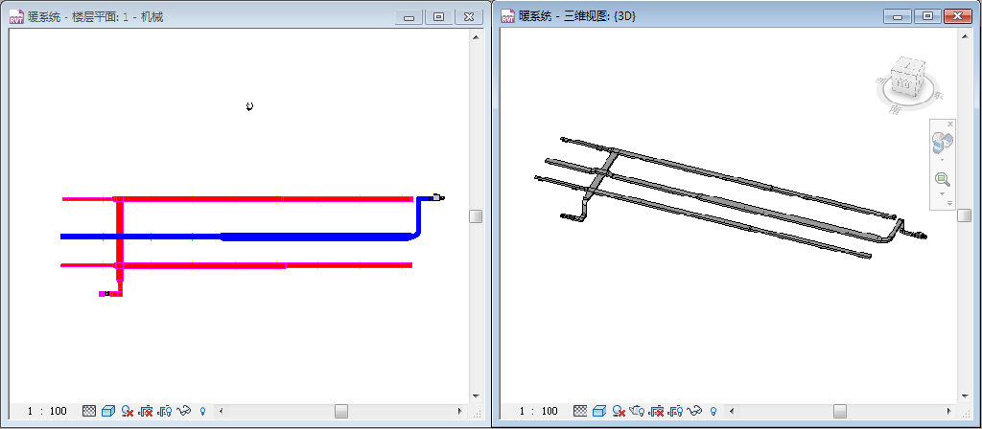
Task: Click RVT icon in floor plan window title
Action: (x=16, y=17)
